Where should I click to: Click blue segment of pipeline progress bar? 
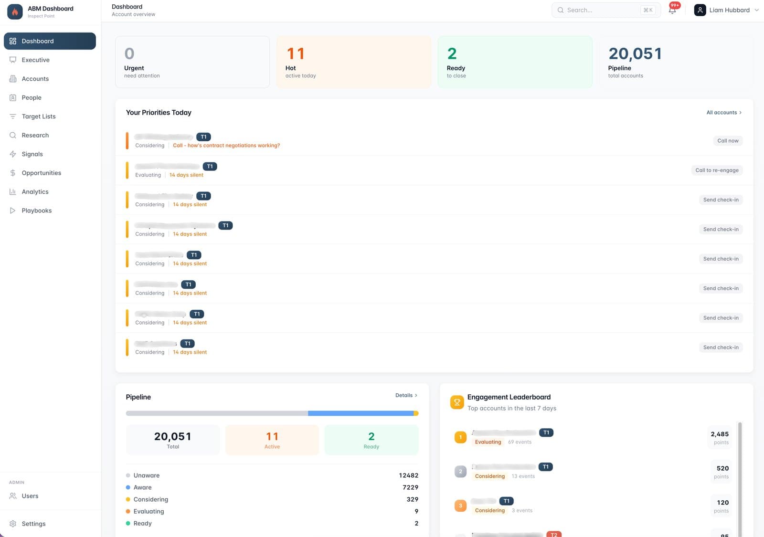coord(361,413)
